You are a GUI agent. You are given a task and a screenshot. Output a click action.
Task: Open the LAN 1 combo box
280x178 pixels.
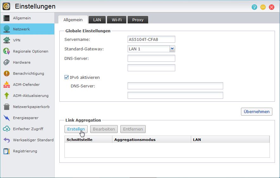(151, 49)
